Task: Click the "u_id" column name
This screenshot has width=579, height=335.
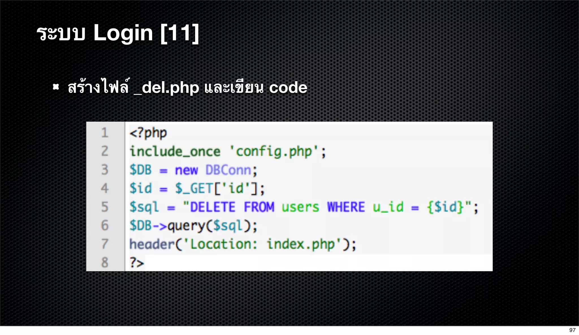Action: coord(388,207)
